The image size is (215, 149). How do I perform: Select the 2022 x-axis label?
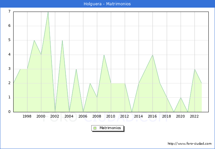[194, 116]
